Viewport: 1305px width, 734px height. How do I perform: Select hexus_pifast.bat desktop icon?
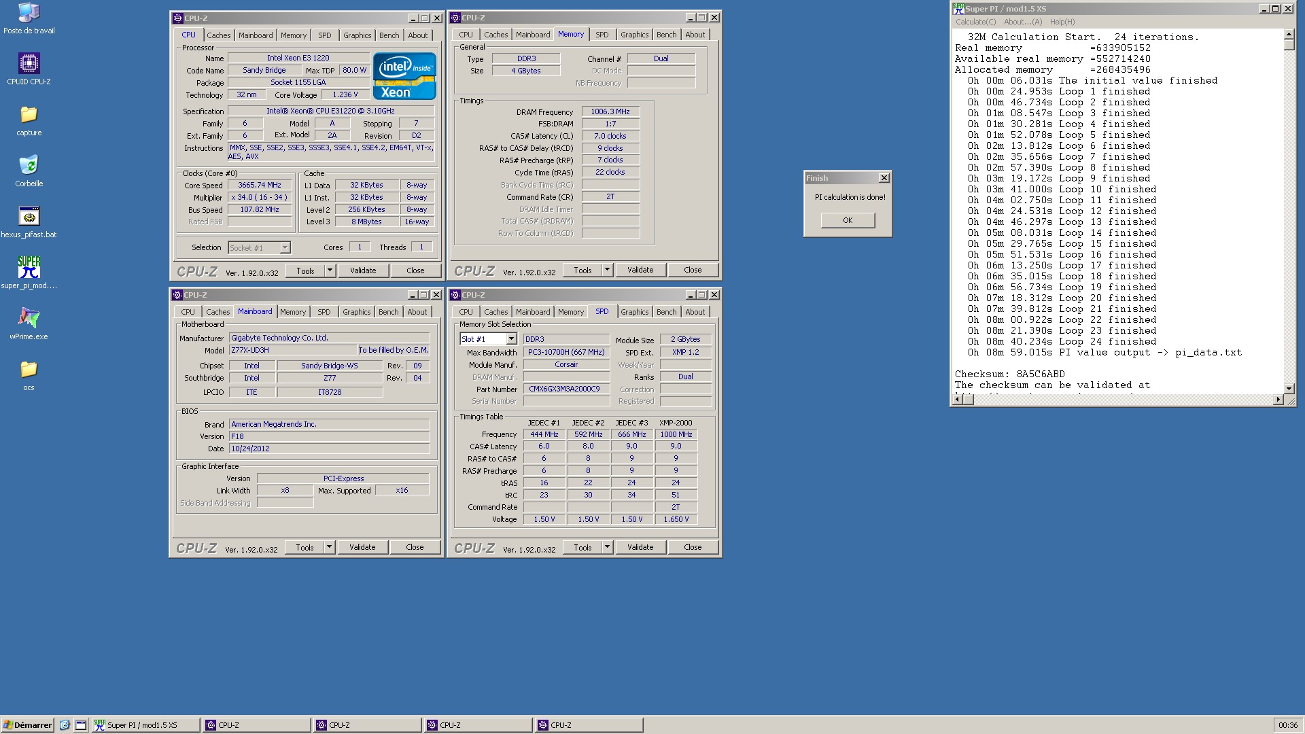click(29, 222)
